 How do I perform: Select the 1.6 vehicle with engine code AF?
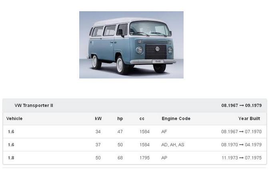coord(11,132)
